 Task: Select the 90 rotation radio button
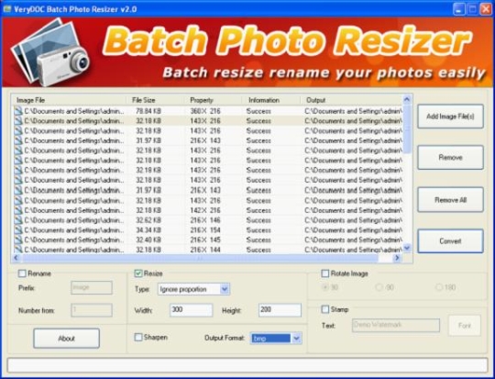(x=324, y=287)
